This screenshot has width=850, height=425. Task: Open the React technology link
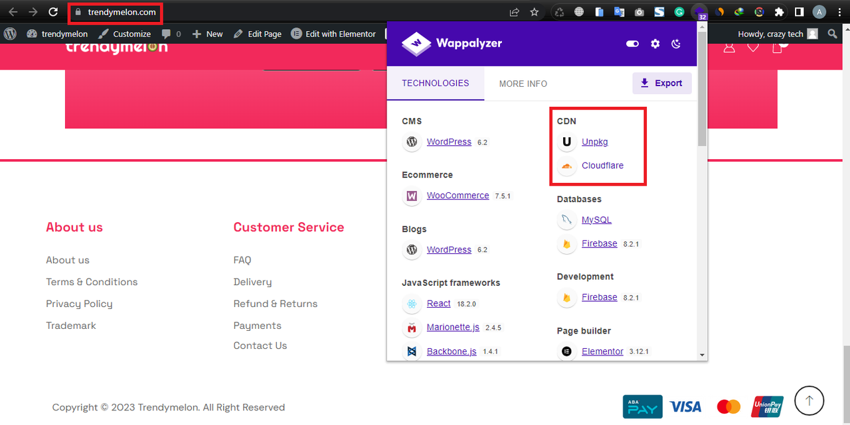coord(438,304)
